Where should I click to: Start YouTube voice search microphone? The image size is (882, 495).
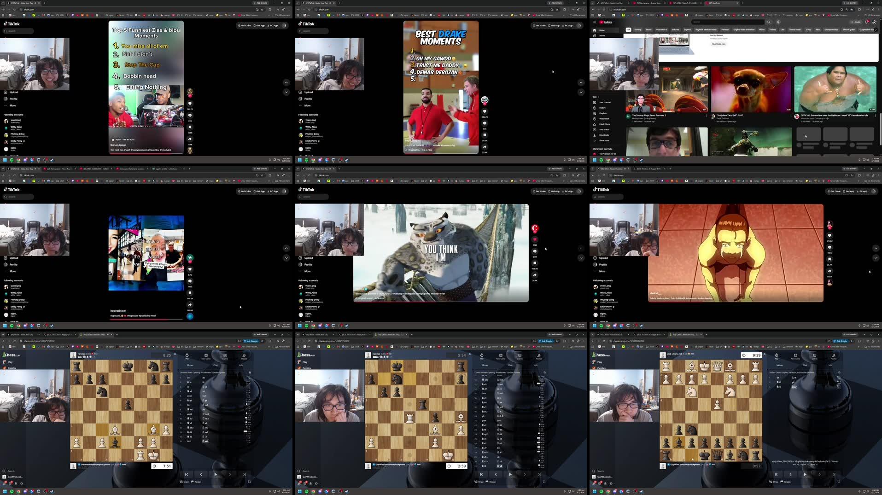pyautogui.click(x=778, y=22)
